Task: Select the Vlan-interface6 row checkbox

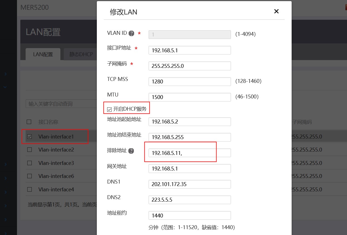Action: [x=29, y=176]
